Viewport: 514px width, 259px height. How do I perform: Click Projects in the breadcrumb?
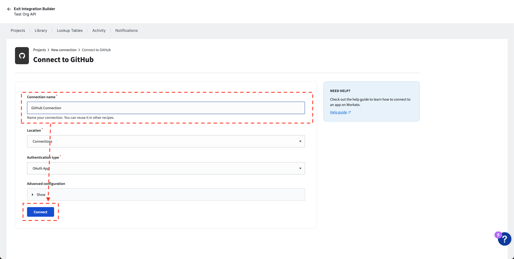click(40, 50)
